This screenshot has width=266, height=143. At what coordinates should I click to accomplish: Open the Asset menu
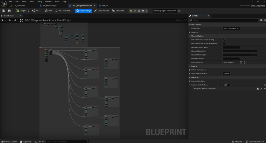click(24, 2)
